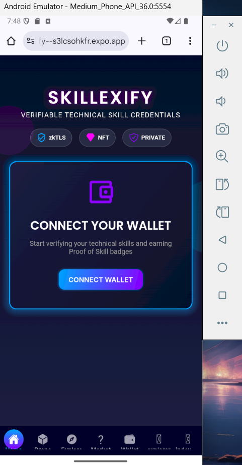
Task: Tap the PRIVATE shield badge
Action: coord(147,138)
